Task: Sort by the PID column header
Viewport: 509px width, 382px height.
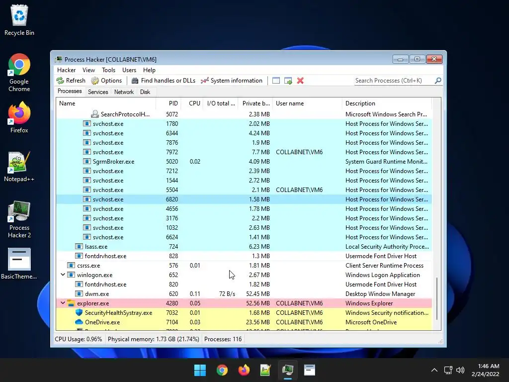Action: [168, 103]
